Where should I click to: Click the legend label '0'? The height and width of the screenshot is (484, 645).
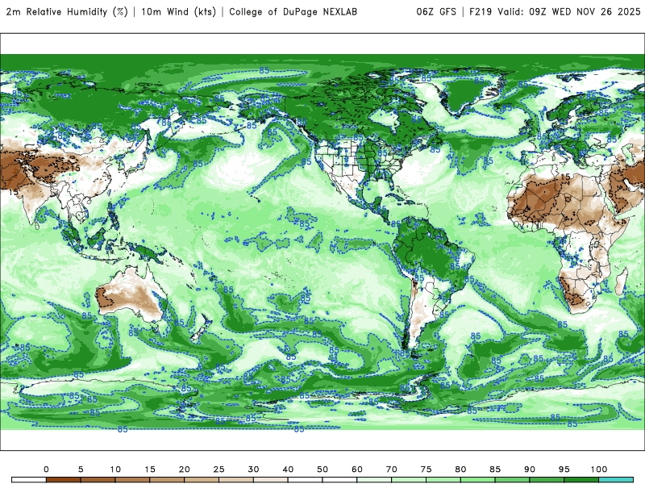point(46,469)
